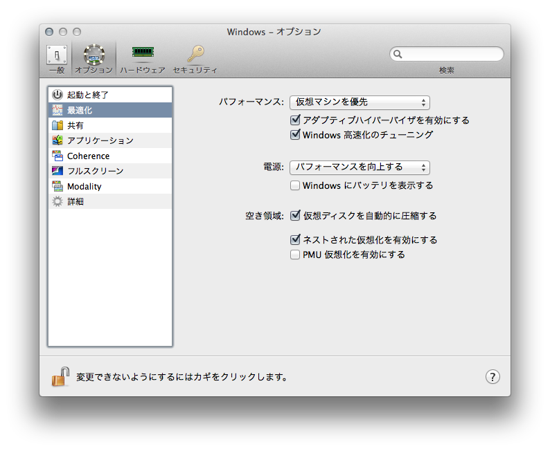Select the オプション toolbar icon
550x451 pixels.
[94, 59]
